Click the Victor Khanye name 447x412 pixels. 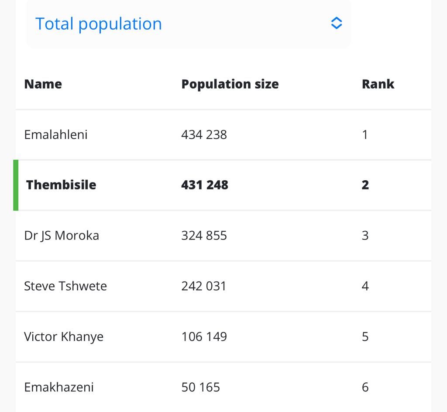click(x=64, y=336)
